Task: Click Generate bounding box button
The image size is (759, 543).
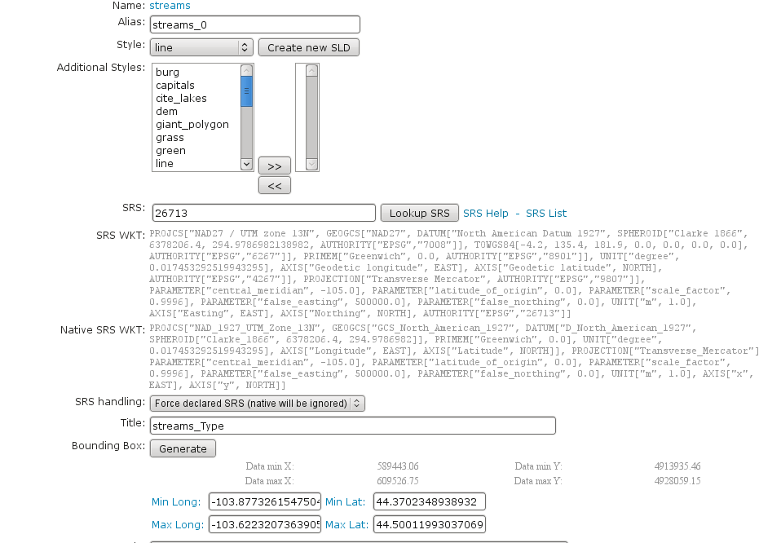Action: [183, 448]
